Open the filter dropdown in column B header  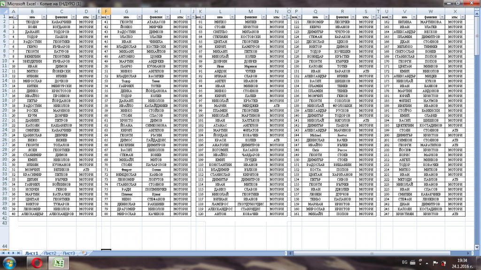(x=44, y=17)
